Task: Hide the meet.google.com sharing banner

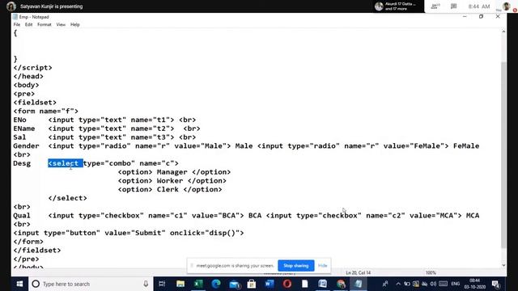Action: [x=323, y=266]
